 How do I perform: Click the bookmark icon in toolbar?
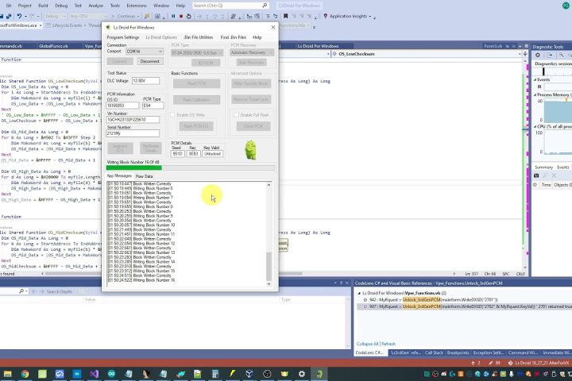(x=286, y=16)
